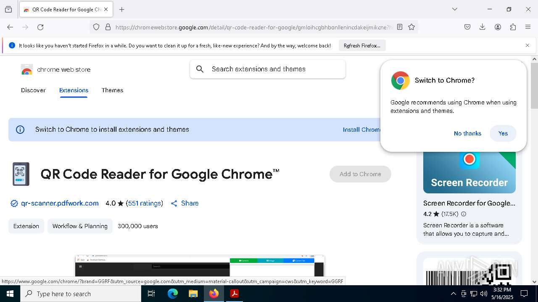Open the Action Center notifications
The height and width of the screenshot is (302, 538).
(x=525, y=294)
